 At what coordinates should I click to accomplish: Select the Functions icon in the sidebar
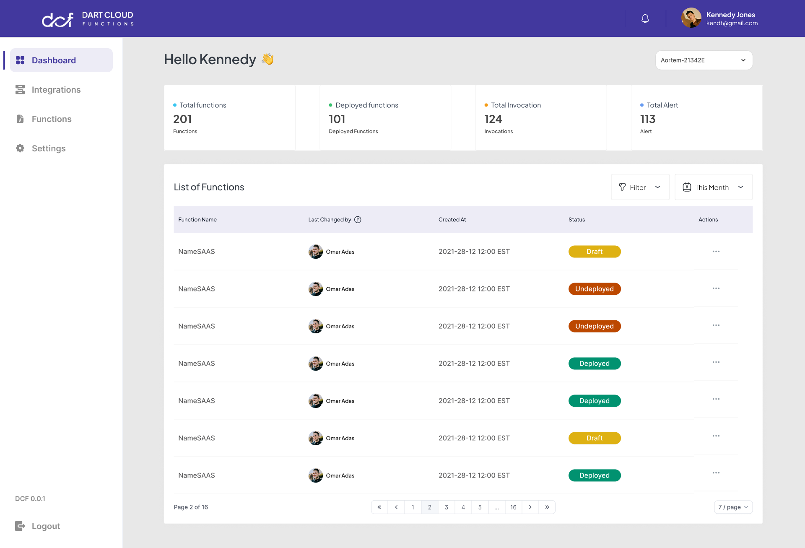coord(20,119)
